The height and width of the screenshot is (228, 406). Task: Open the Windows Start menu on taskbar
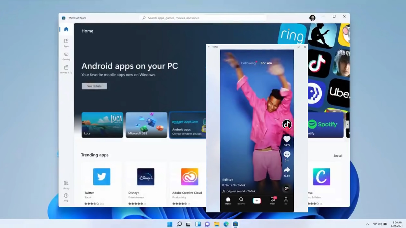(170, 224)
